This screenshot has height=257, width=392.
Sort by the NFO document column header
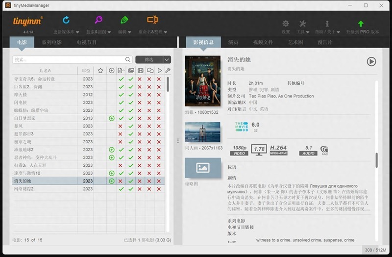click(121, 71)
